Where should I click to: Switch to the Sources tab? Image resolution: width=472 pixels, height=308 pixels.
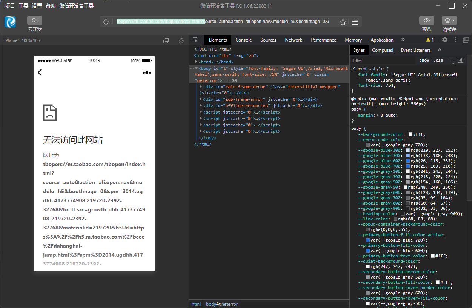[268, 40]
